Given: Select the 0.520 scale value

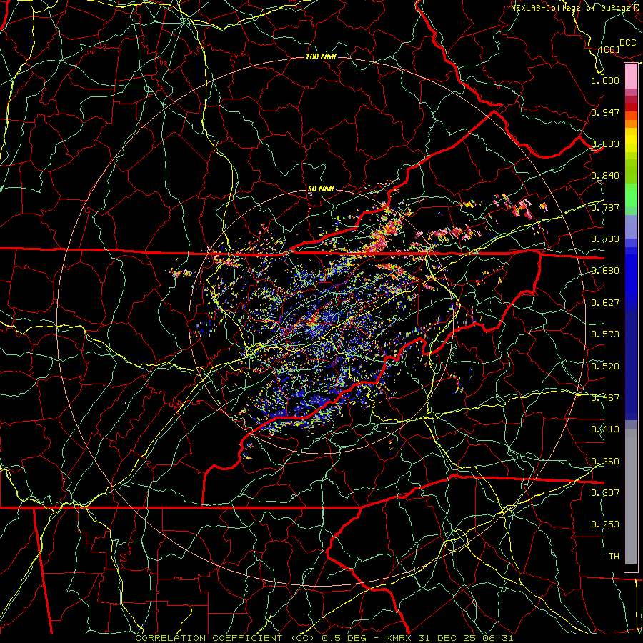Looking at the screenshot, I should pyautogui.click(x=605, y=367).
